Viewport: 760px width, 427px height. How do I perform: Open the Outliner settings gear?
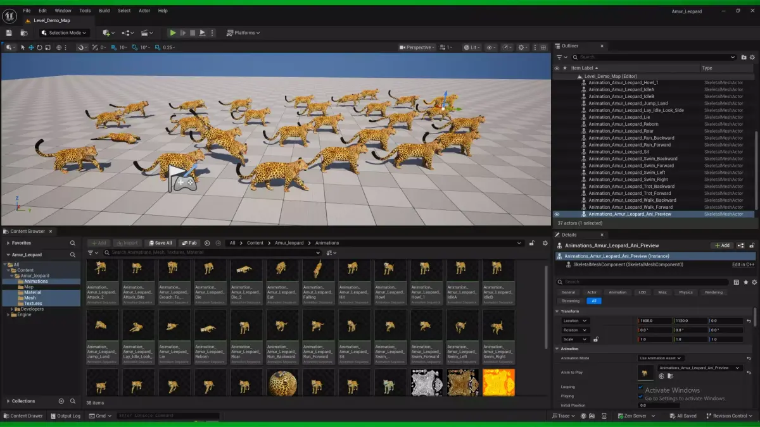(x=752, y=57)
